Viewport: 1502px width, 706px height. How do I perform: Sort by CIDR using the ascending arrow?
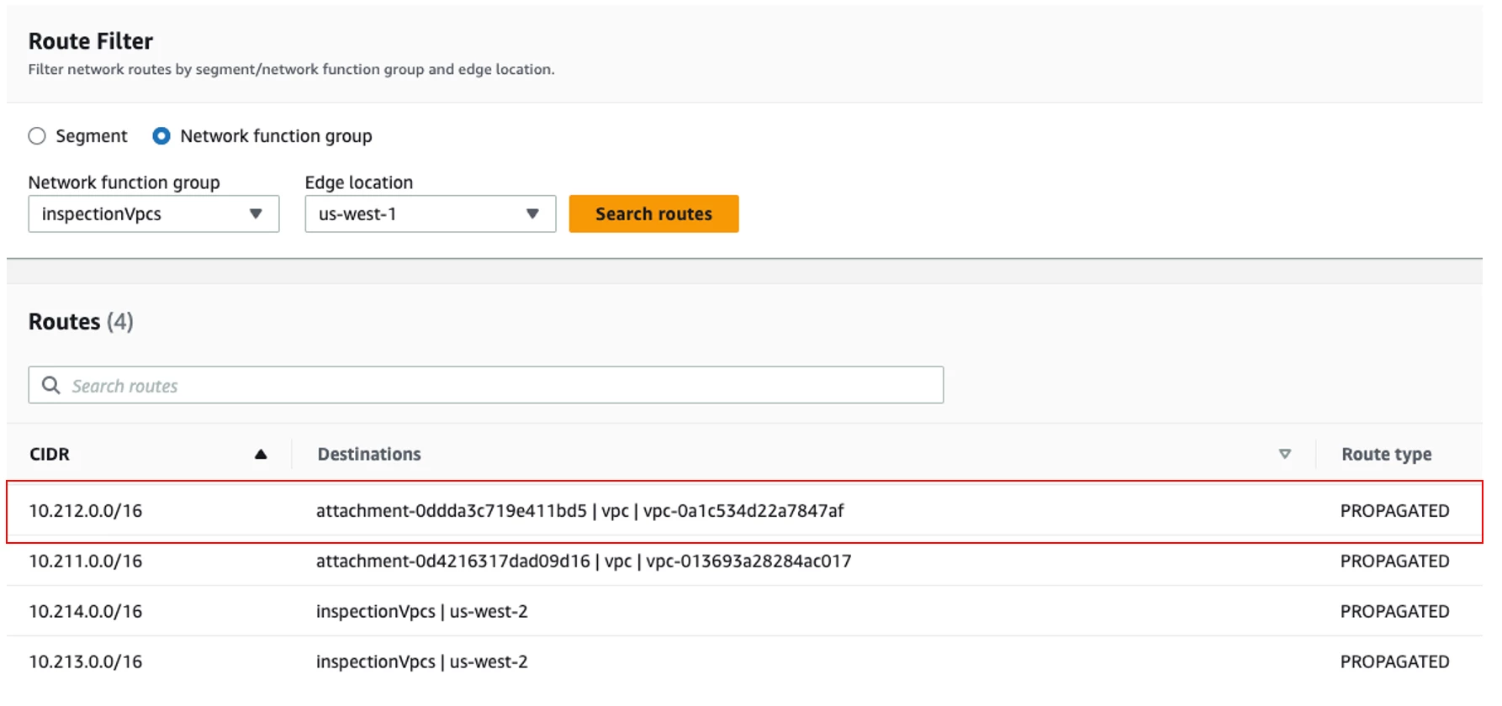[261, 455]
